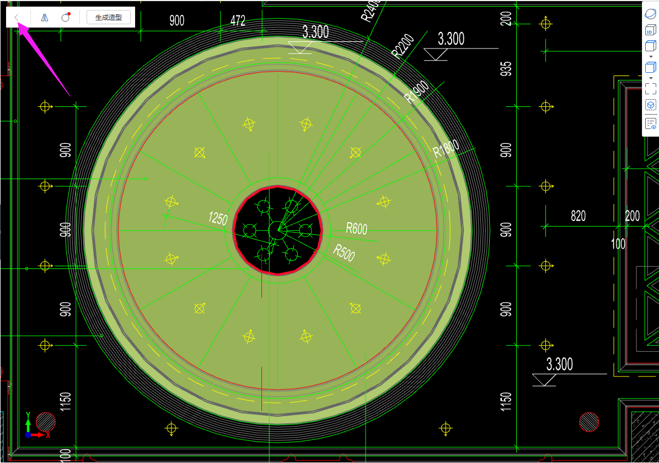Click the blue shaded display-style cube icon
659x463 pixels.
coord(651,68)
